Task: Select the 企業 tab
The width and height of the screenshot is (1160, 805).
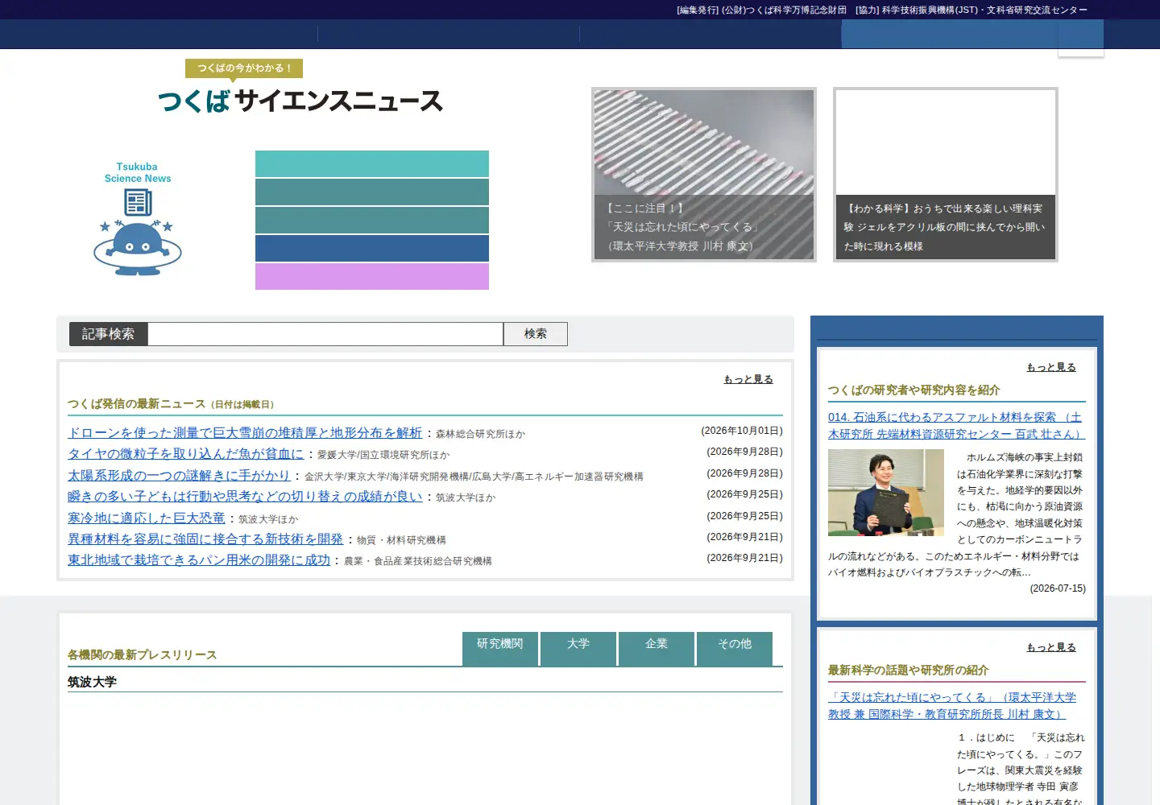Action: click(657, 649)
